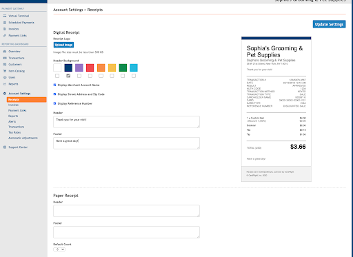Click Account Settings in the sidebar
This screenshot has height=257, width=353.
point(19,94)
